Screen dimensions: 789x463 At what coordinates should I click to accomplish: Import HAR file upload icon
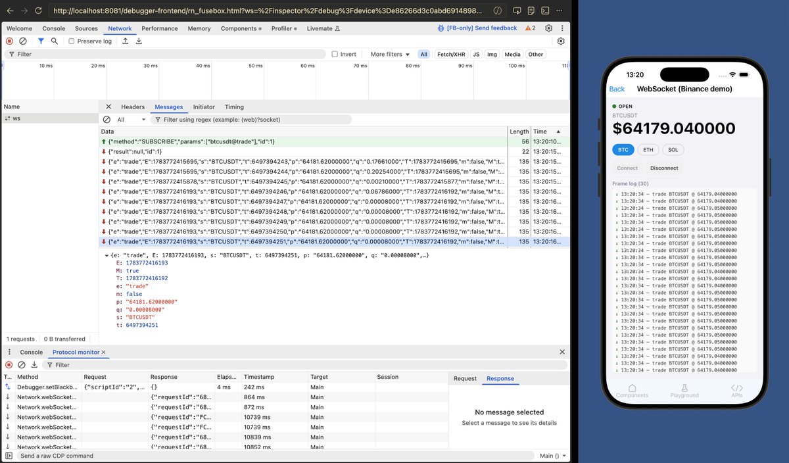pyautogui.click(x=126, y=41)
